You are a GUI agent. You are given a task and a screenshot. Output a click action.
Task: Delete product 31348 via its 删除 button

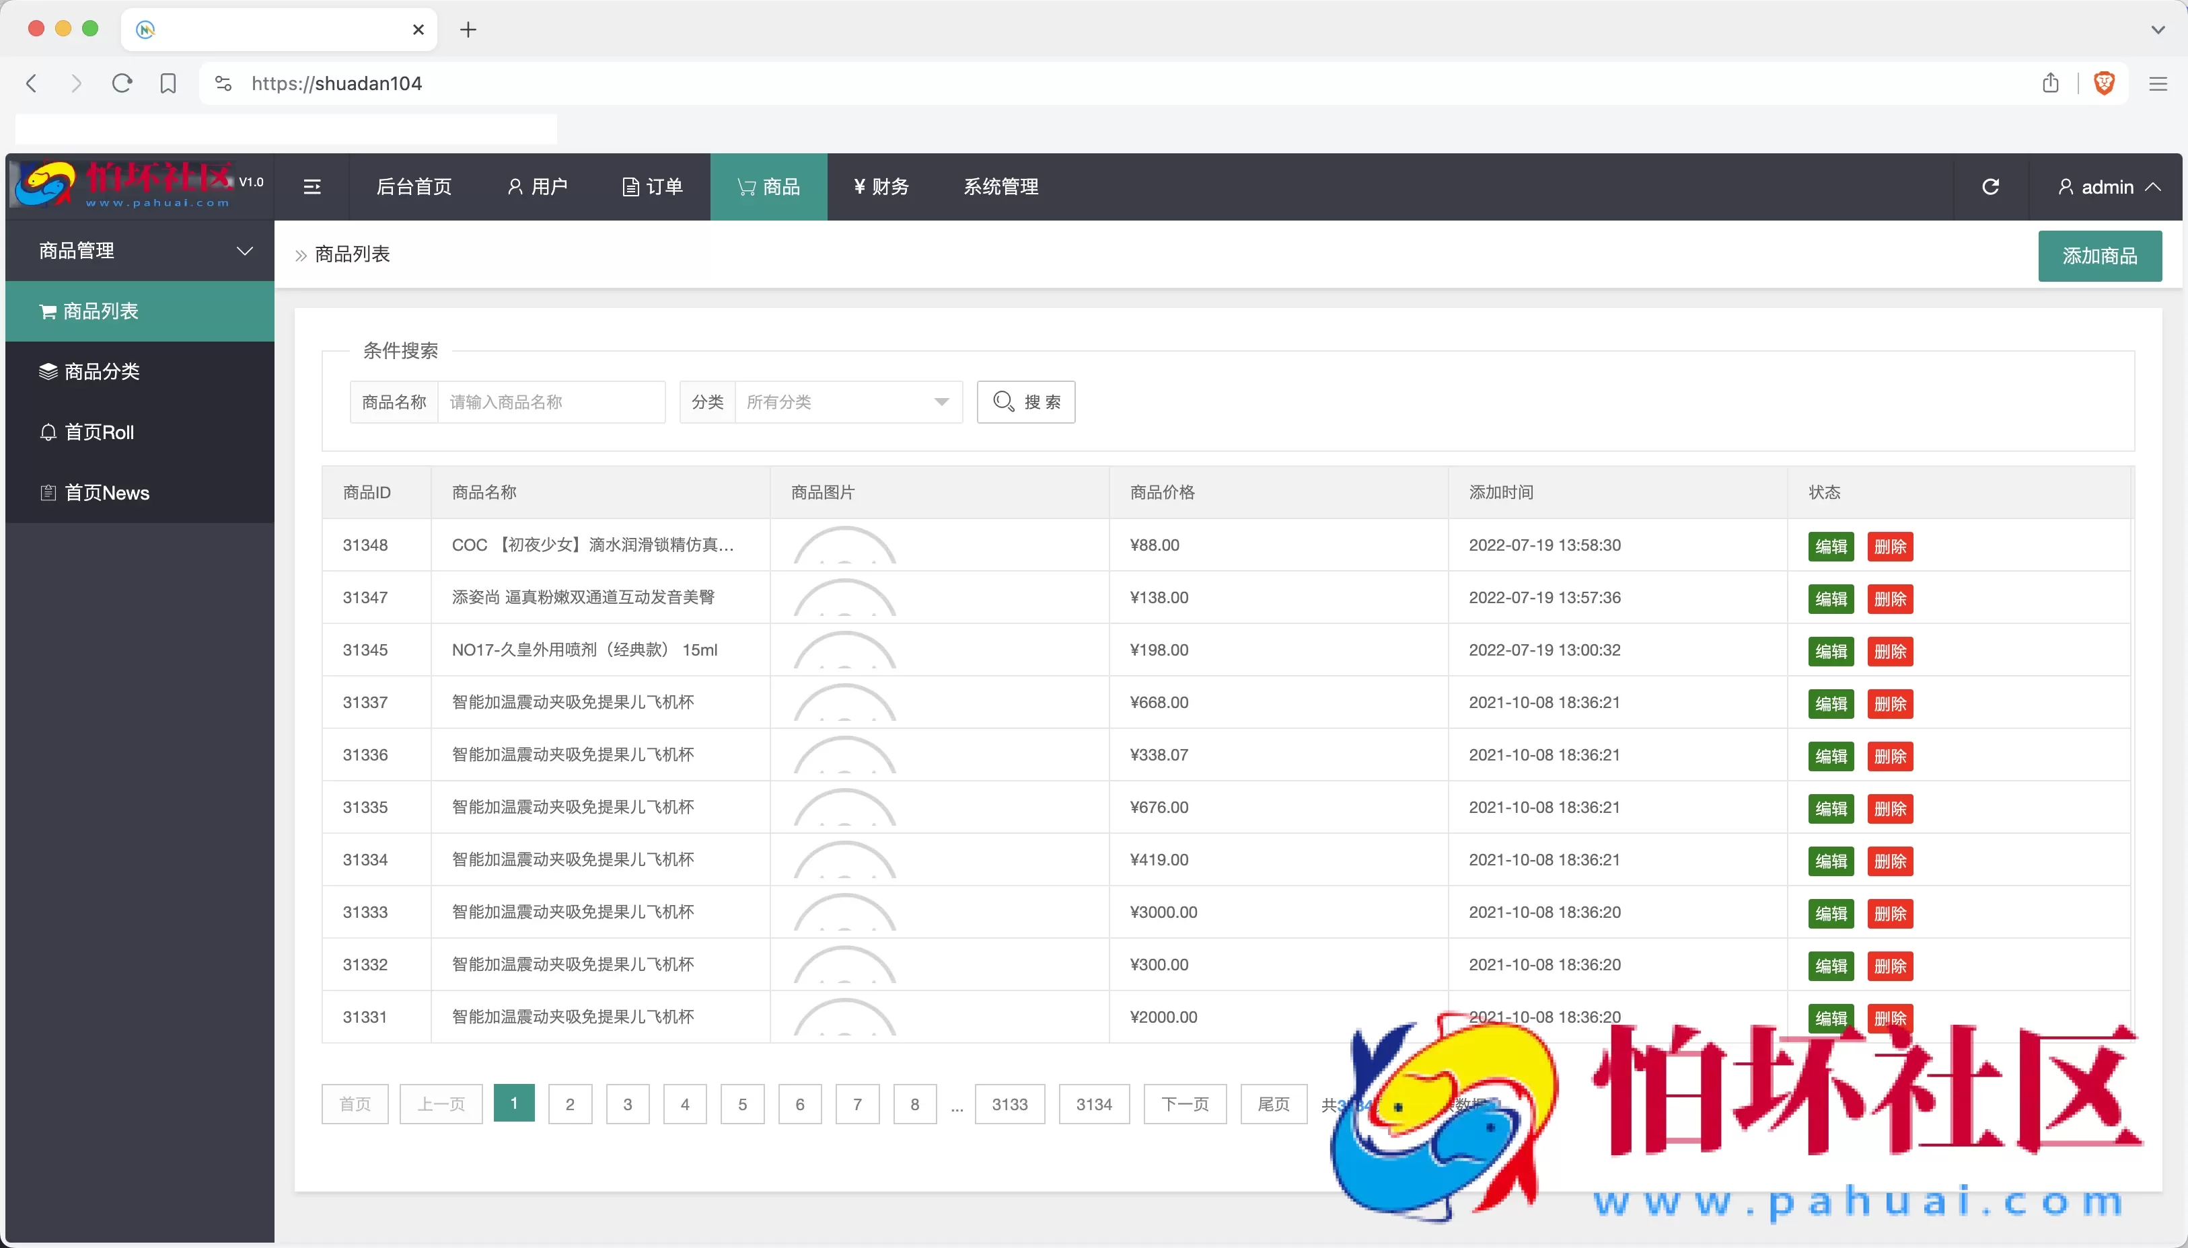tap(1890, 546)
